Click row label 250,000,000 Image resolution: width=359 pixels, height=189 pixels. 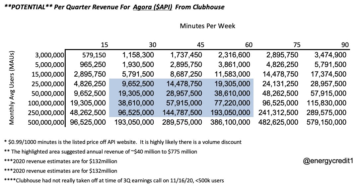pos(46,113)
